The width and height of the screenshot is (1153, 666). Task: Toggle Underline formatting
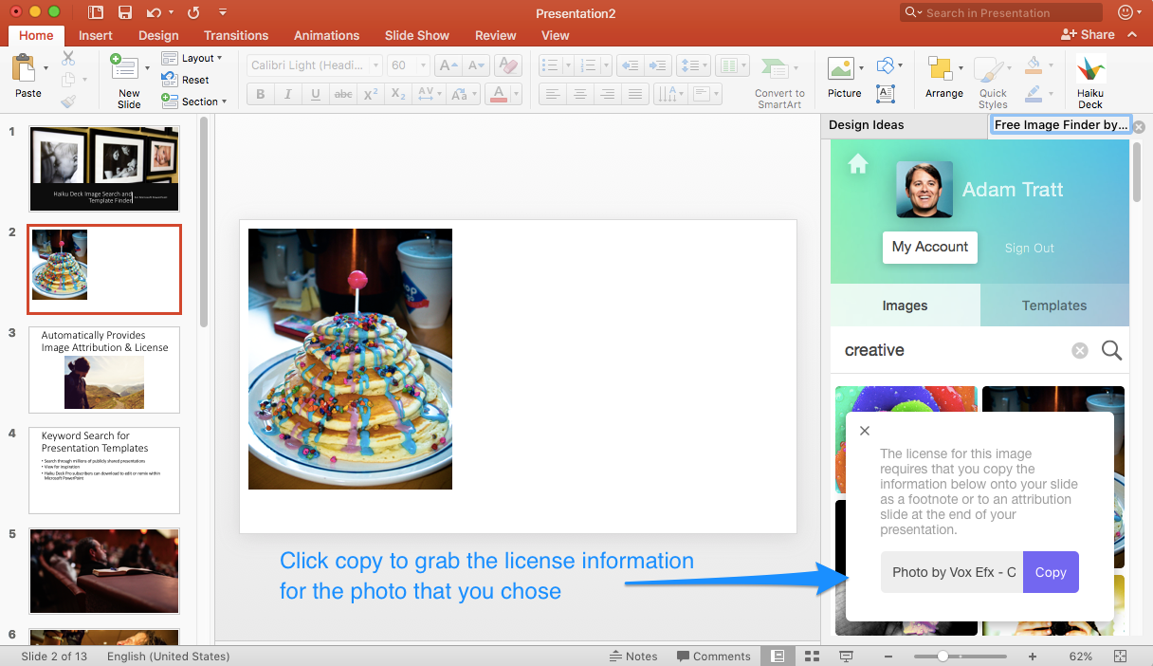[315, 94]
